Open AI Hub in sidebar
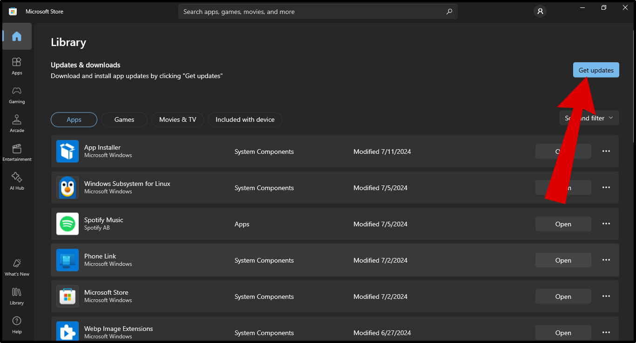 (17, 181)
